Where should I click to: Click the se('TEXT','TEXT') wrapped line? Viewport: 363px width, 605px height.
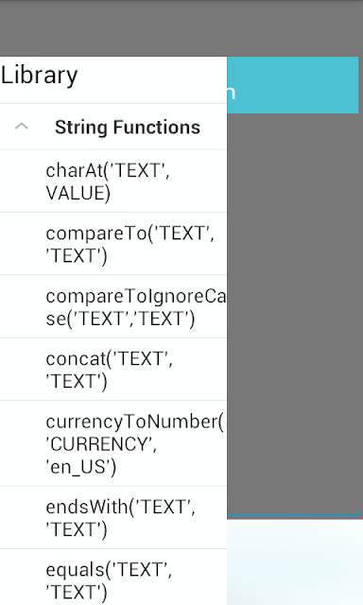coord(120,319)
